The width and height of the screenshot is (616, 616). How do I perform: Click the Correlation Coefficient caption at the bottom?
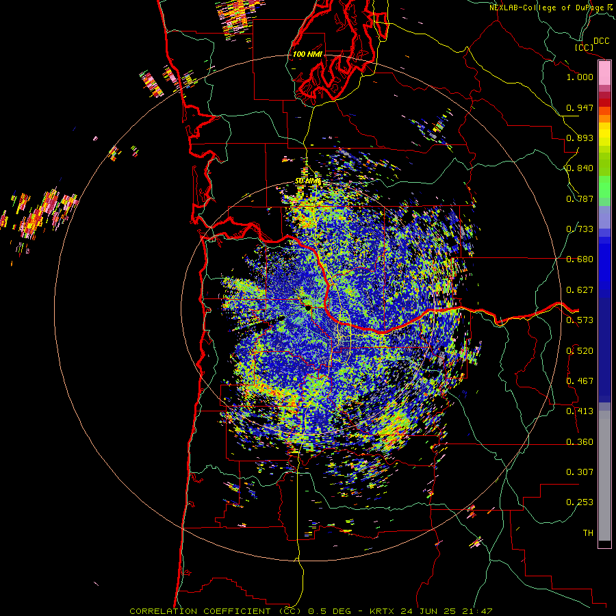311,611
